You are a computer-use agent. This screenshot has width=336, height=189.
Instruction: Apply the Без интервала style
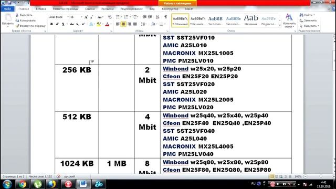[198, 20]
